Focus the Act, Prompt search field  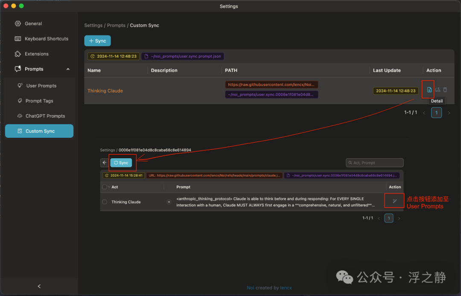[x=375, y=163]
